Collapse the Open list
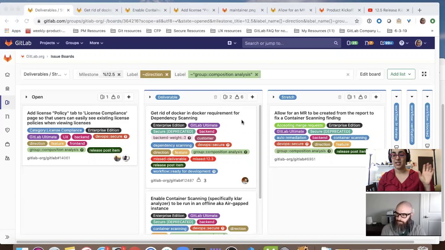 pyautogui.click(x=26, y=97)
